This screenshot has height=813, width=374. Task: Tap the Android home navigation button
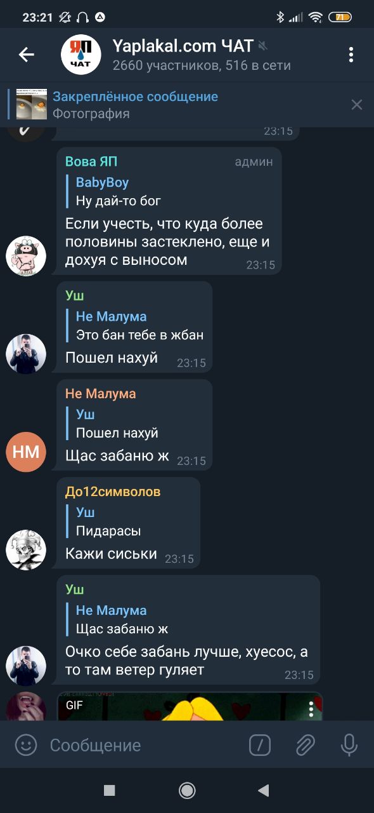187,789
